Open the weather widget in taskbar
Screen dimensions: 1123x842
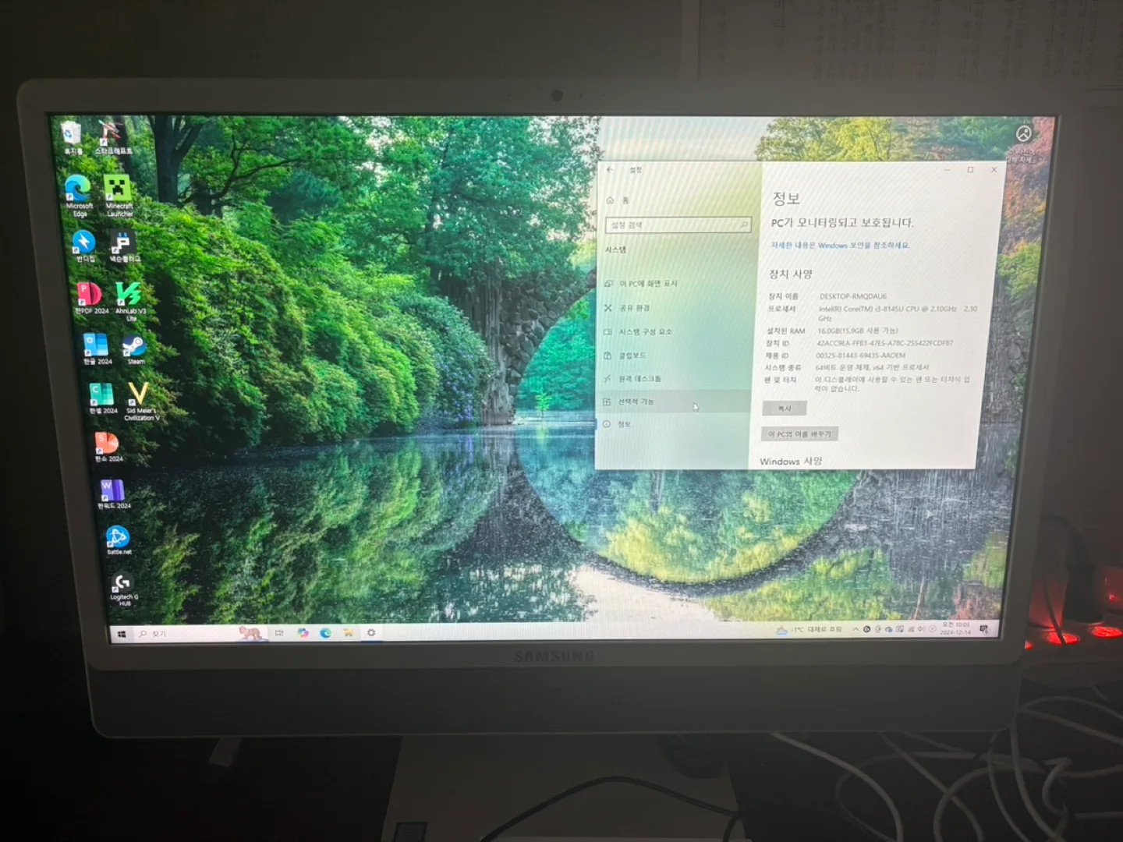809,629
